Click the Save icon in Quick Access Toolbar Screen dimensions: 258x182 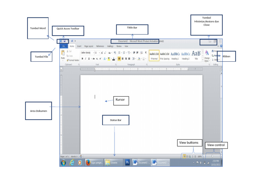point(64,41)
